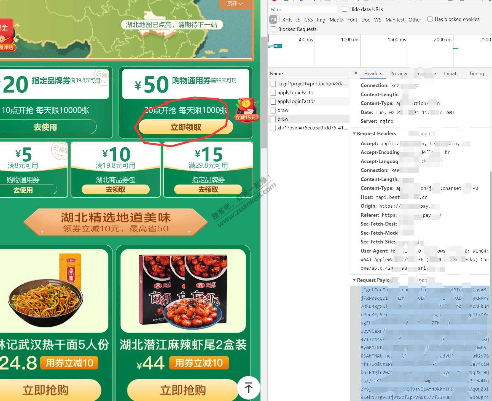
Task: Switch to the Initiator tab
Action: [452, 73]
